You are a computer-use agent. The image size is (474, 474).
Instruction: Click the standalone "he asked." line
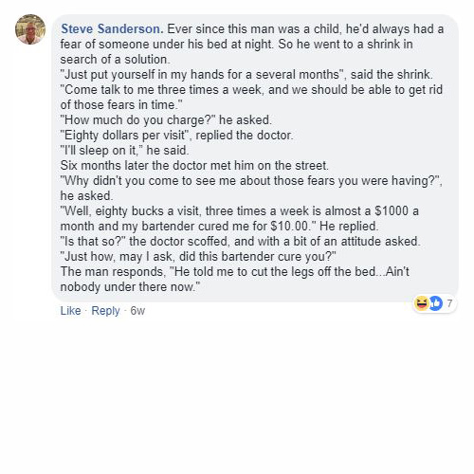coord(86,195)
